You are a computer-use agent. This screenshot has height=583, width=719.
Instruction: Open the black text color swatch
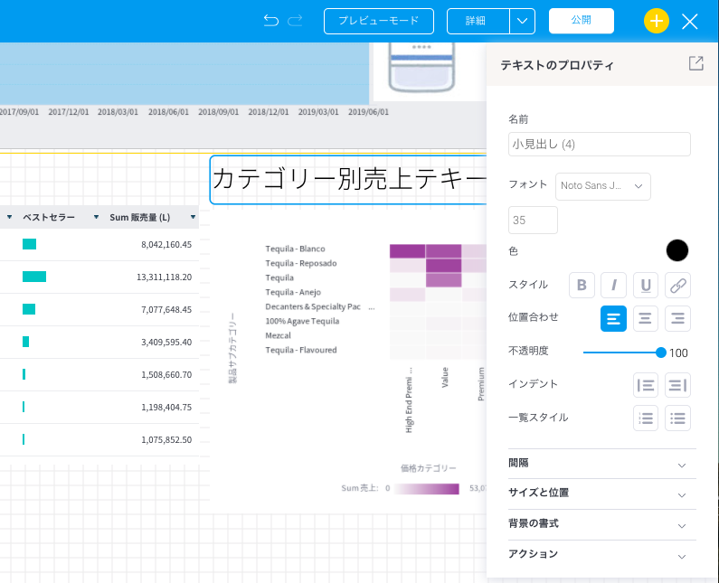677,250
